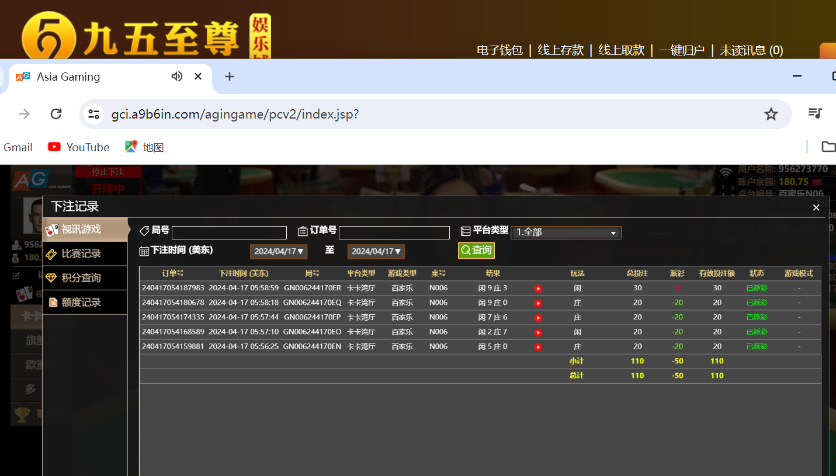The height and width of the screenshot is (476, 836).
Task: Click the 查询 search button
Action: [x=476, y=250]
